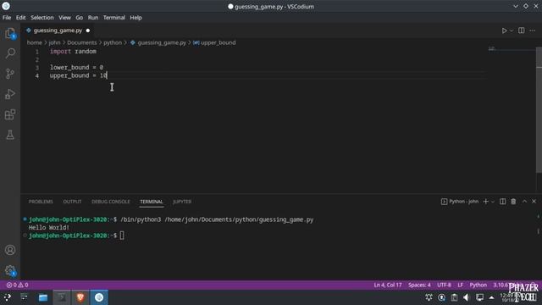Open clipboard tray icon
This screenshot has width=542, height=305.
[454, 297]
